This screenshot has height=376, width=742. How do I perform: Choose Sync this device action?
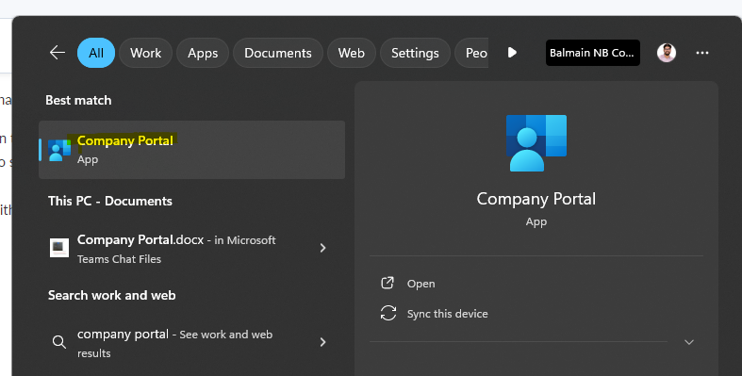coord(447,314)
